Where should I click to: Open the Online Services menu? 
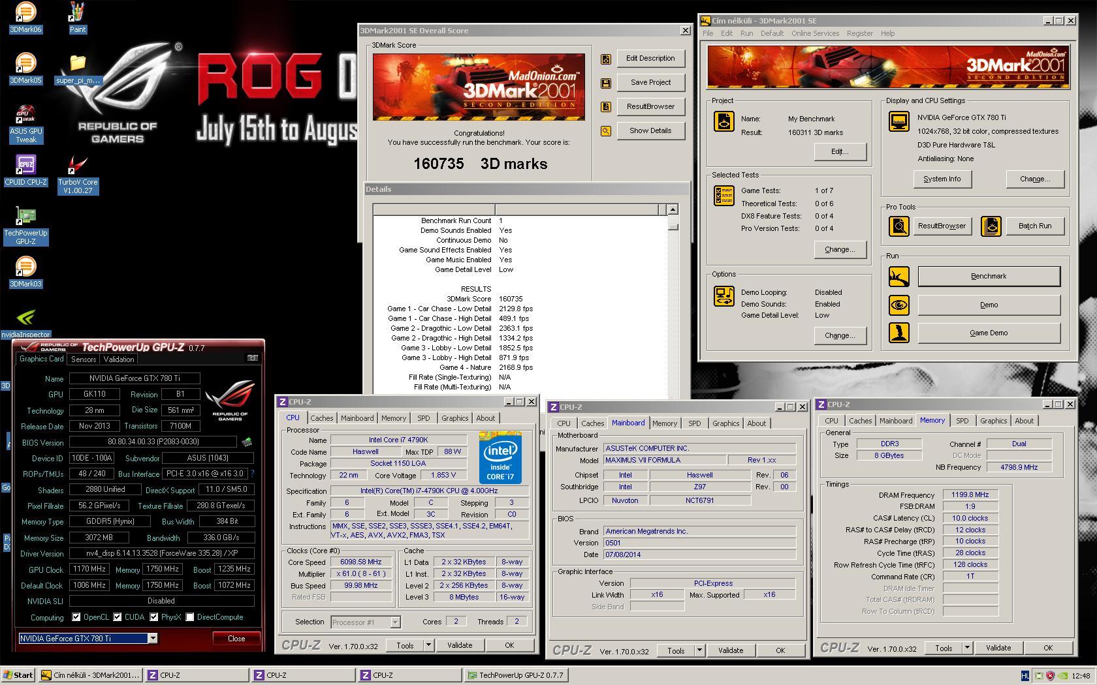(x=815, y=33)
